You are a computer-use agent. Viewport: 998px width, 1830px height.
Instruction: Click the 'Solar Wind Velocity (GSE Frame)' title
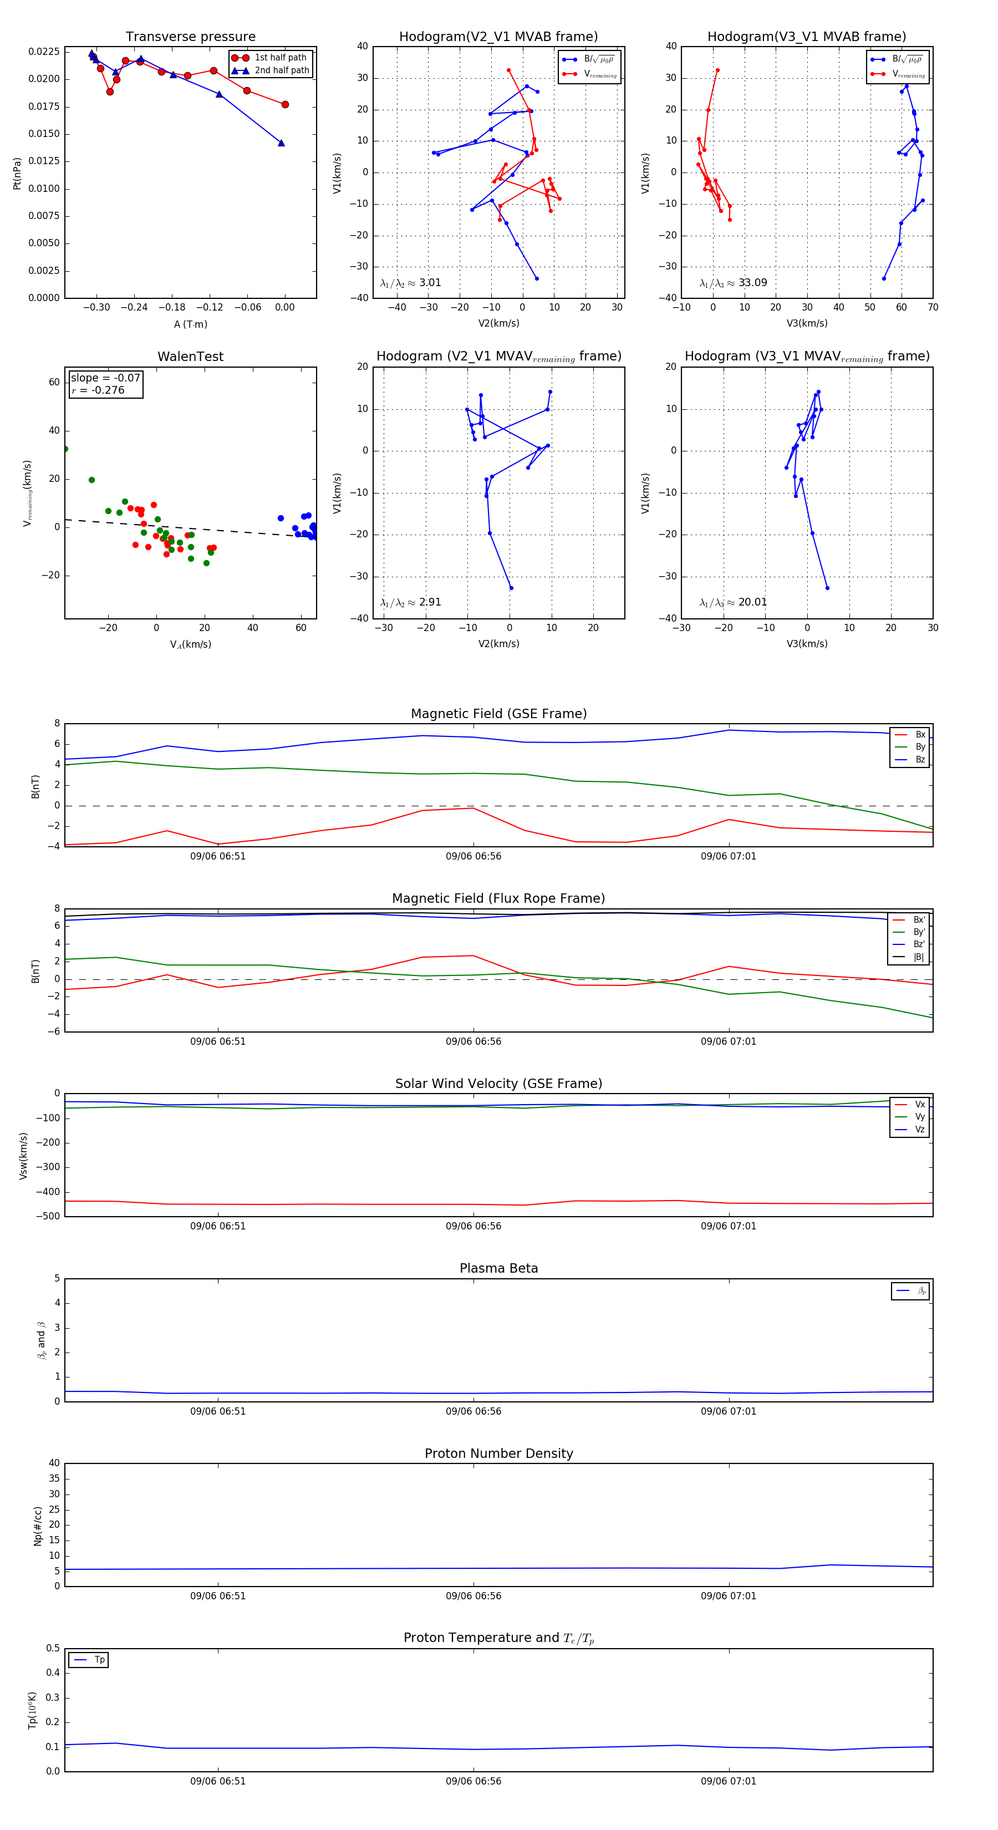[498, 1084]
